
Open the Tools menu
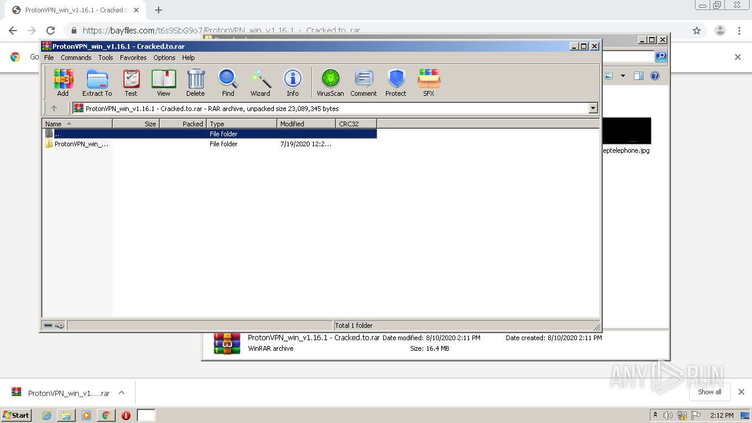(x=106, y=58)
